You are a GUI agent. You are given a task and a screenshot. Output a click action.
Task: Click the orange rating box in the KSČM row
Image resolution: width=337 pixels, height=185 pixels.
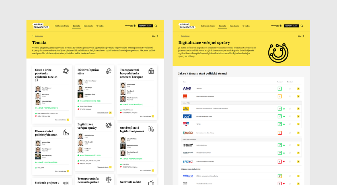(x=280, y=133)
